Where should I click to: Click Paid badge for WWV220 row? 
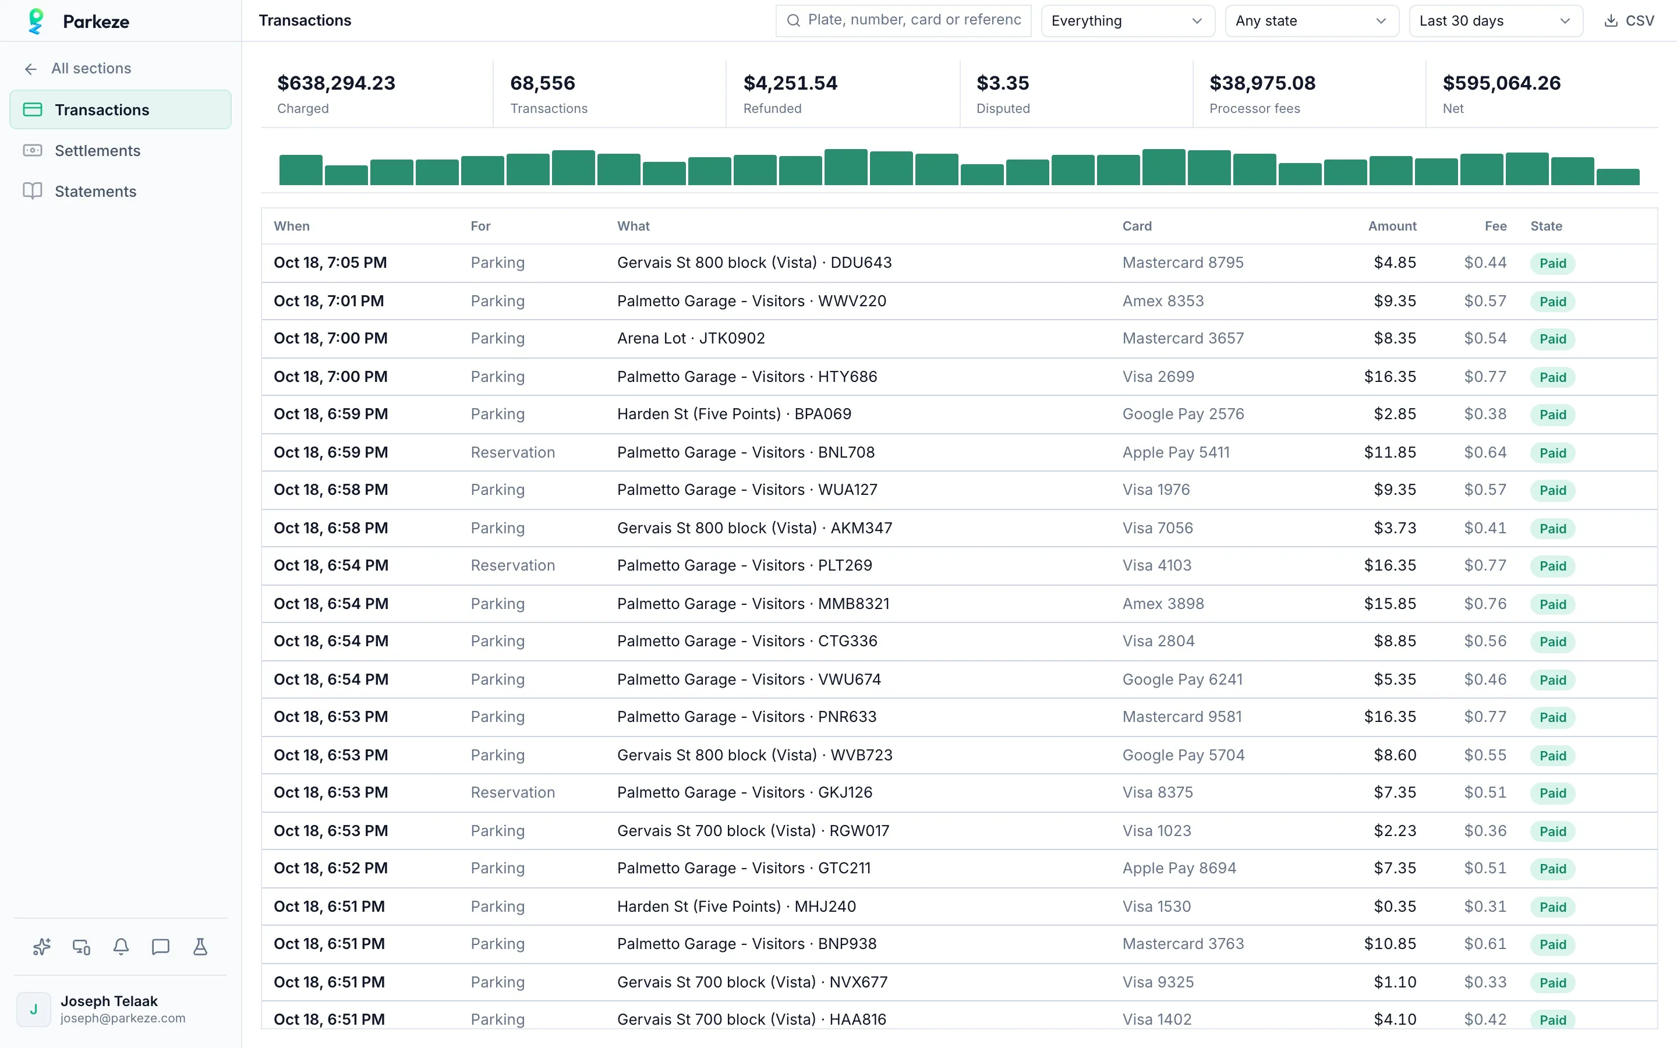click(x=1552, y=302)
